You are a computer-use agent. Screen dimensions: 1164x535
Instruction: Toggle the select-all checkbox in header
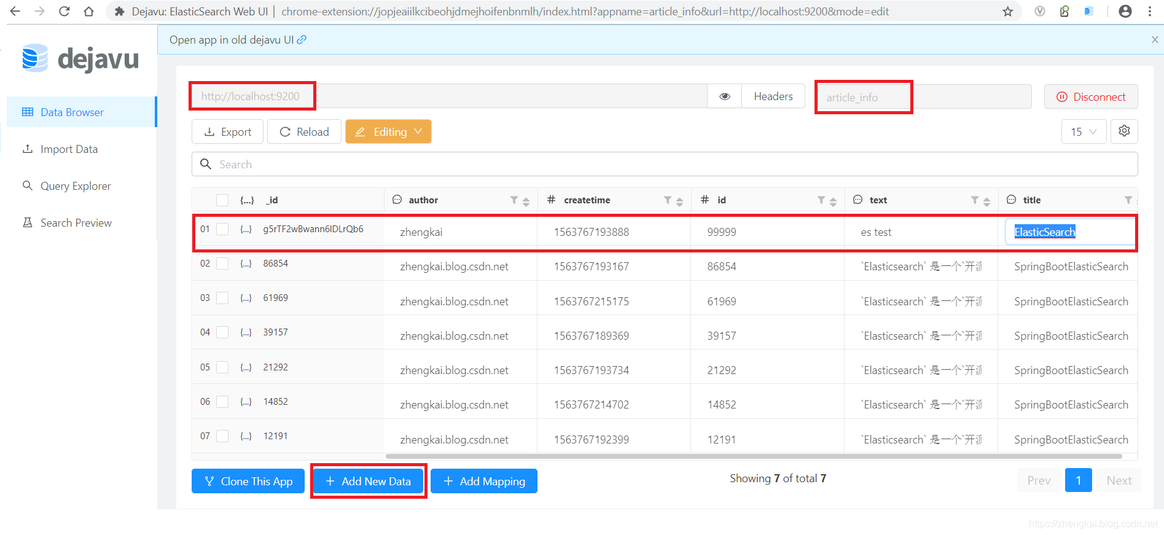pos(222,200)
